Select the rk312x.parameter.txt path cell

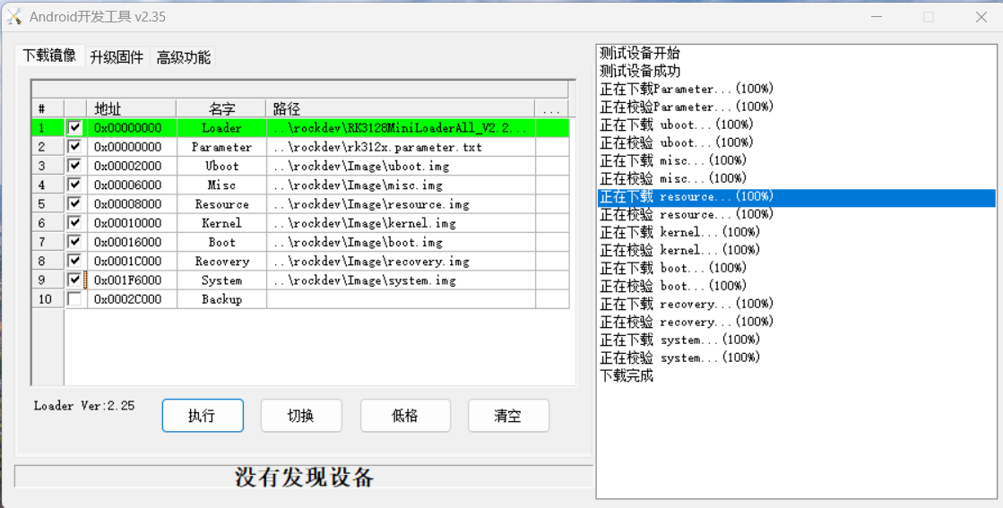pyautogui.click(x=401, y=147)
